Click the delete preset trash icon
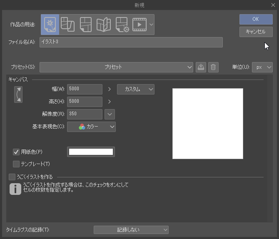Image resolution: width=279 pixels, height=239 pixels. [x=213, y=67]
